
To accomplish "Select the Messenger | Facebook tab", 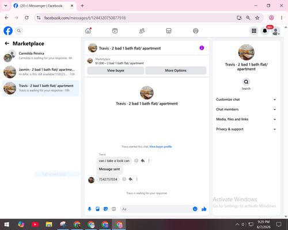I will pos(41,6).
